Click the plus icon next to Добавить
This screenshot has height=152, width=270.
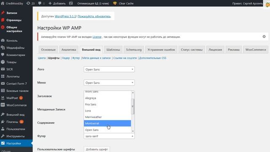tap(50, 3)
